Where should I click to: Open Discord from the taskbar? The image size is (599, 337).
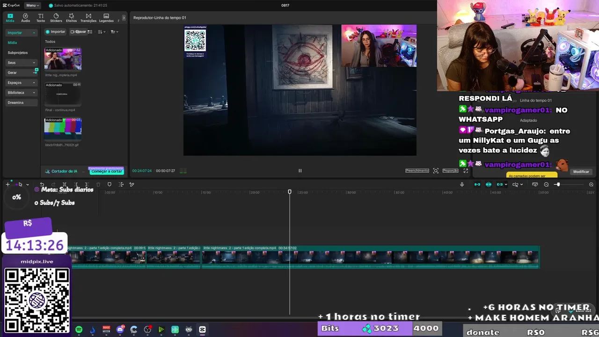point(120,330)
